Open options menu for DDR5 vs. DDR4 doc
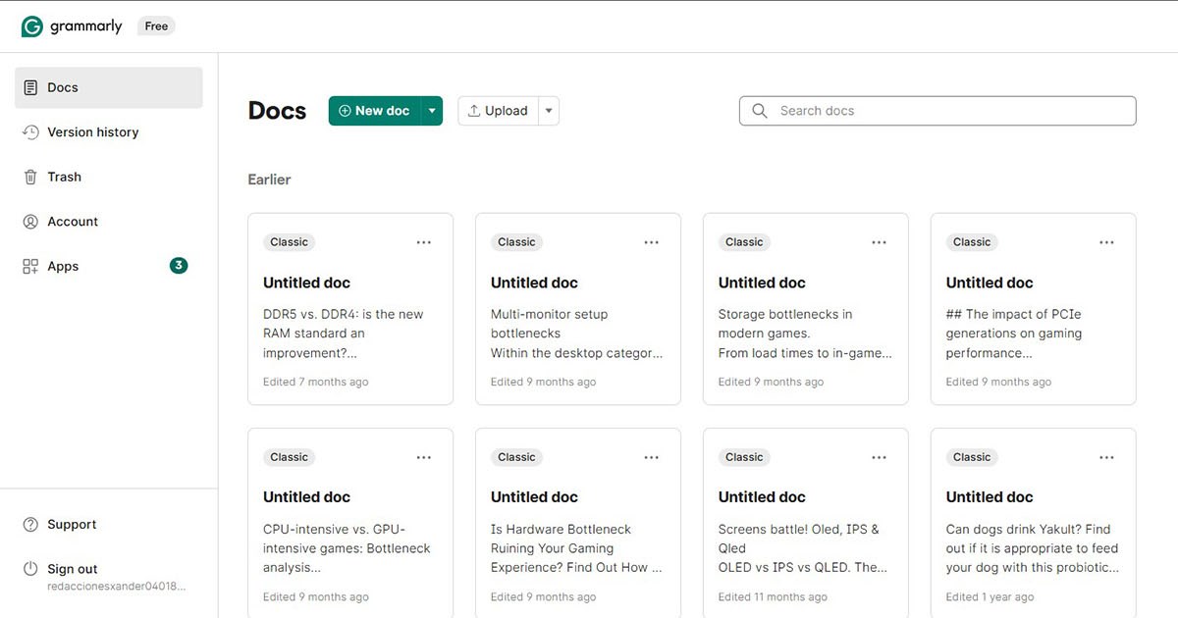The image size is (1178, 618). click(424, 242)
